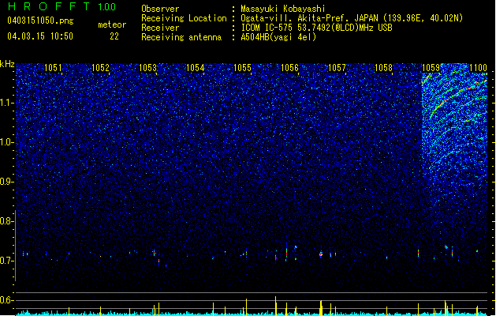Click the 1055 time axis label
This screenshot has width=496, height=316.
pyautogui.click(x=242, y=68)
